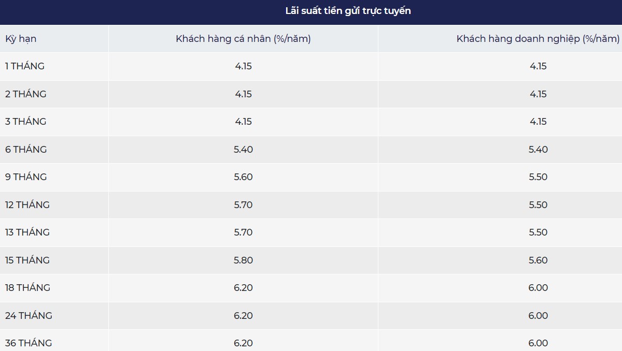This screenshot has height=351, width=622.
Task: Click the '1 THÁNG' term row label
Action: click(x=25, y=66)
